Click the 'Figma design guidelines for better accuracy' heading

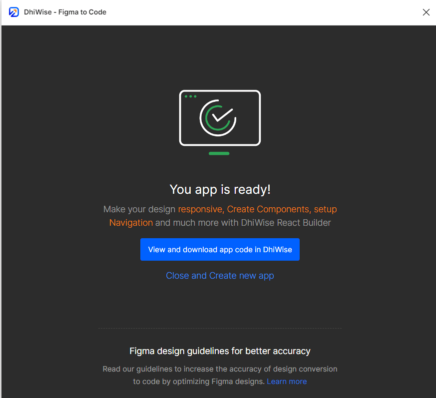point(220,351)
